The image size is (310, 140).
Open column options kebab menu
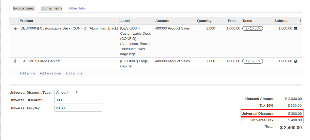click(x=300, y=21)
